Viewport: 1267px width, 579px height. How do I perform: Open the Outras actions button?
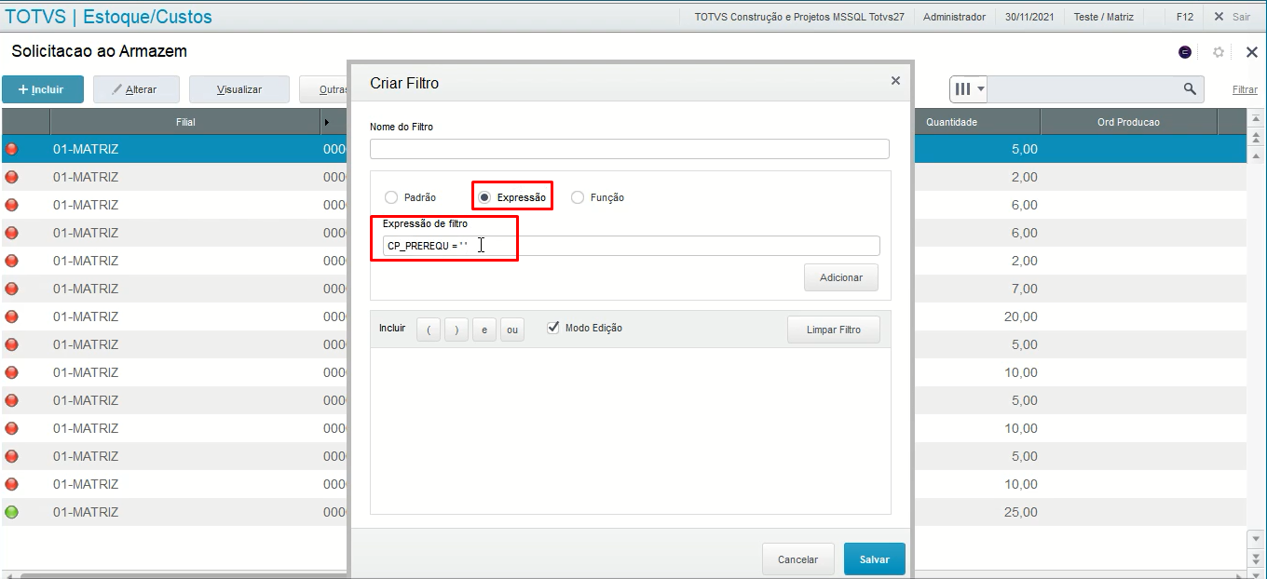coord(324,89)
